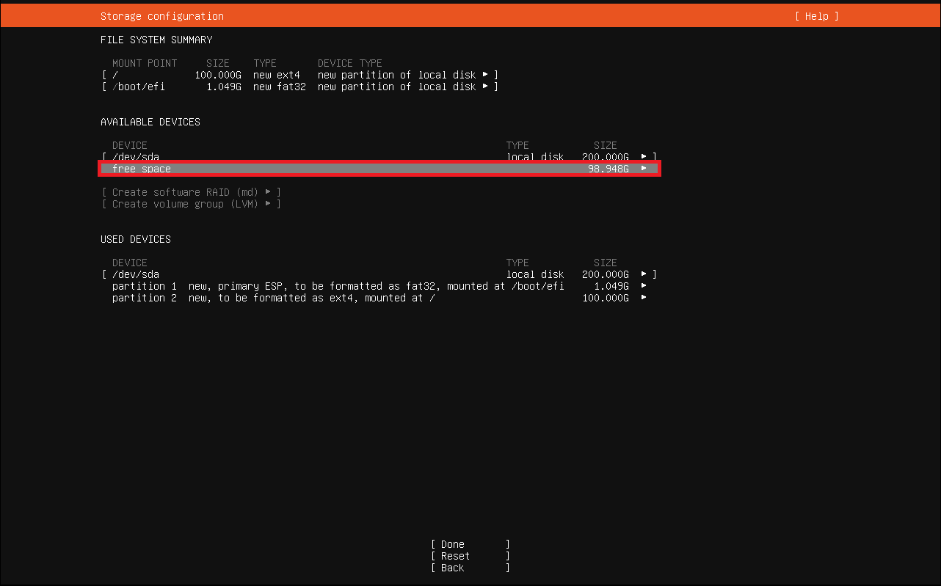Click the "Storage configuration" title
Image resolution: width=941 pixels, height=586 pixels.
pyautogui.click(x=162, y=16)
